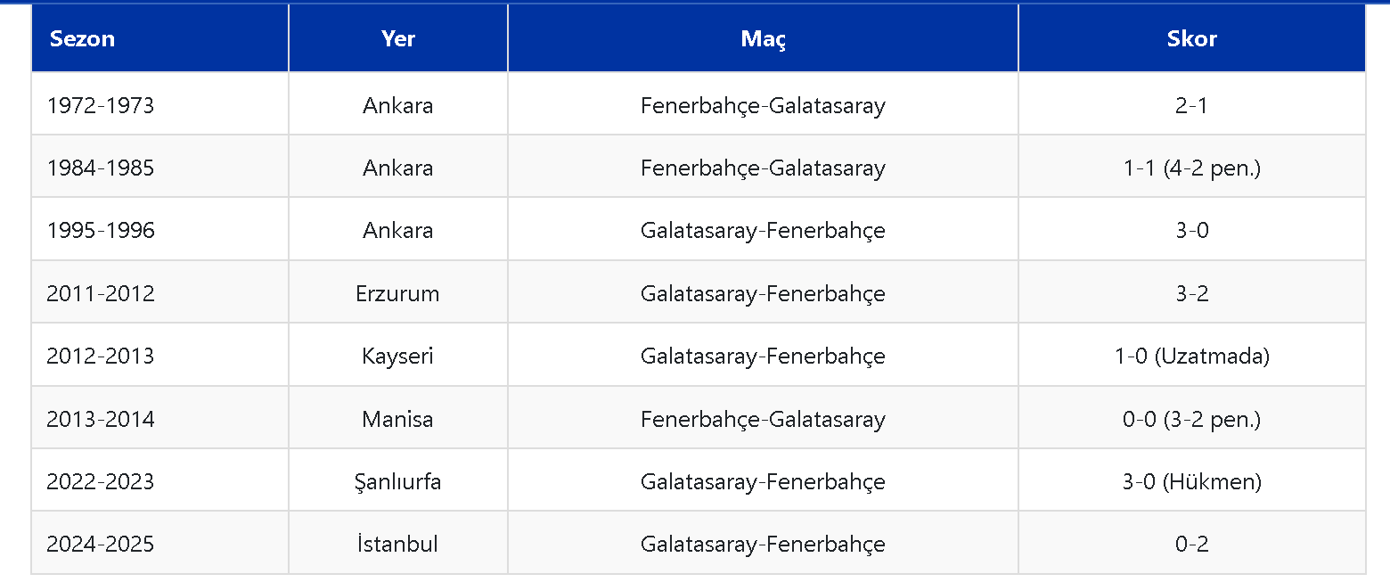
Task: Click the Şanlıurfa venue cell
Action: point(397,481)
